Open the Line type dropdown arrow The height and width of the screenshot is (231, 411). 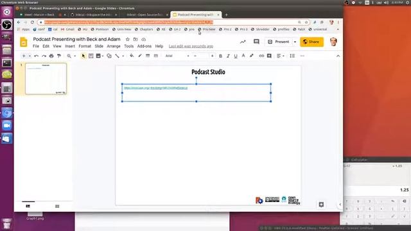(x=123, y=56)
